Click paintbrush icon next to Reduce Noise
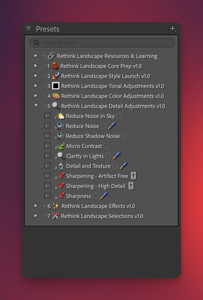Screen dimensions: 203x300 click(x=112, y=126)
